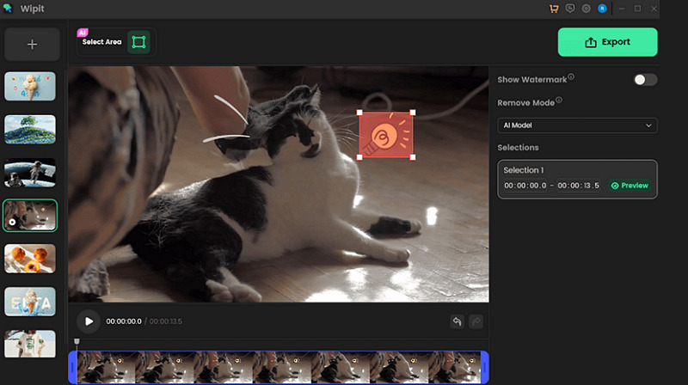Click the redo arrow icon
The height and width of the screenshot is (385, 688).
[476, 321]
